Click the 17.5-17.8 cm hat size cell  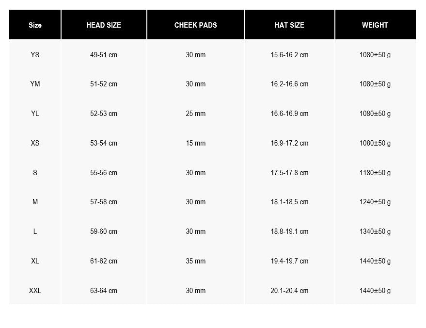tap(289, 173)
